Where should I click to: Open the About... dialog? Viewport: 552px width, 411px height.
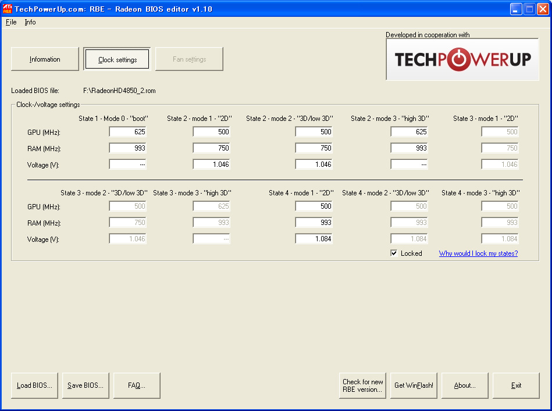tap(464, 385)
